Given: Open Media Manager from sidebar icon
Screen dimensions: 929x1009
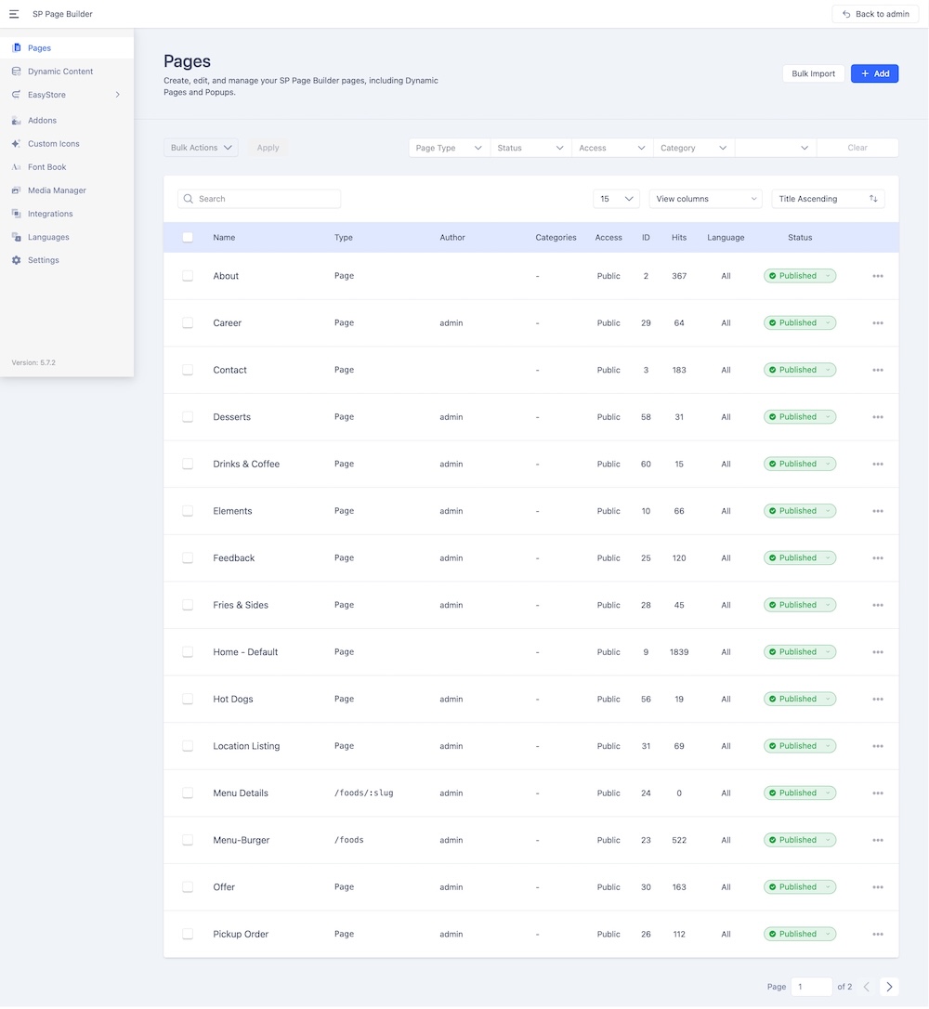Looking at the screenshot, I should point(17,190).
